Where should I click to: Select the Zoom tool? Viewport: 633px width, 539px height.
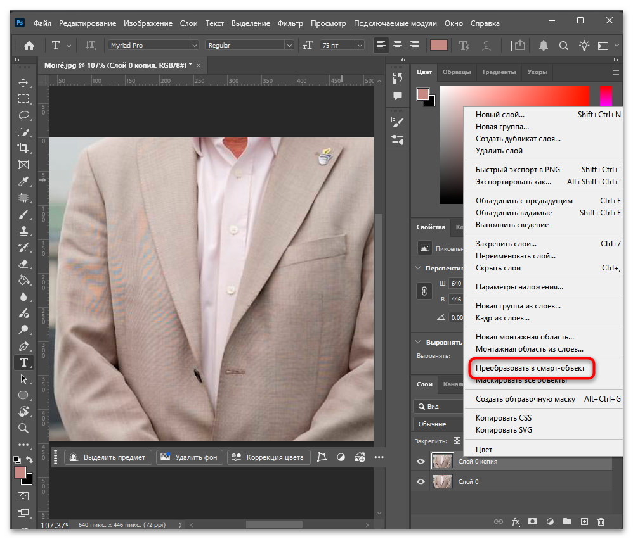pos(23,428)
